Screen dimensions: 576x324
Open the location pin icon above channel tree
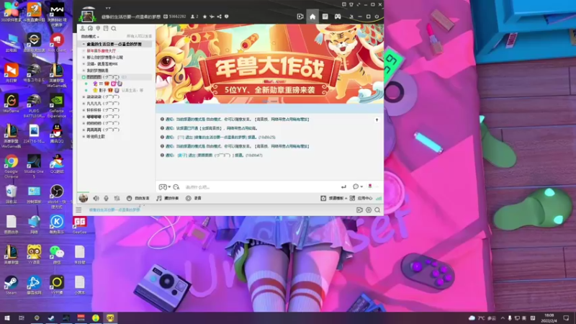coord(98,28)
